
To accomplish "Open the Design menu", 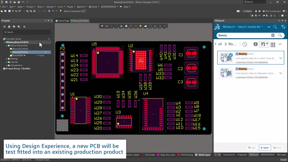I will coord(51,7).
